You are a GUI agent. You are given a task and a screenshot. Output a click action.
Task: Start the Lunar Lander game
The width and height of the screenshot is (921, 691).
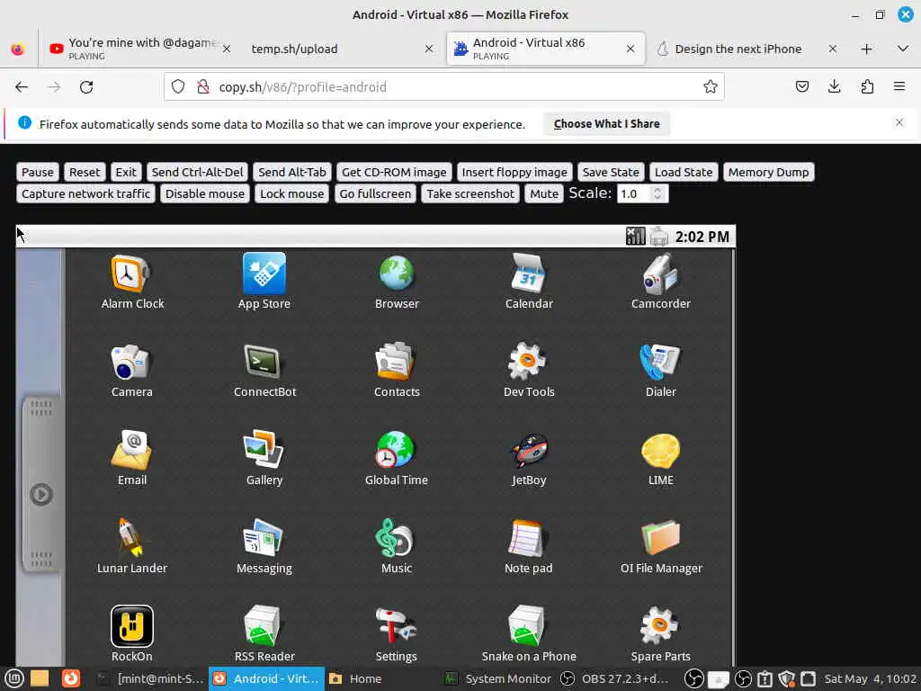pyautogui.click(x=131, y=546)
